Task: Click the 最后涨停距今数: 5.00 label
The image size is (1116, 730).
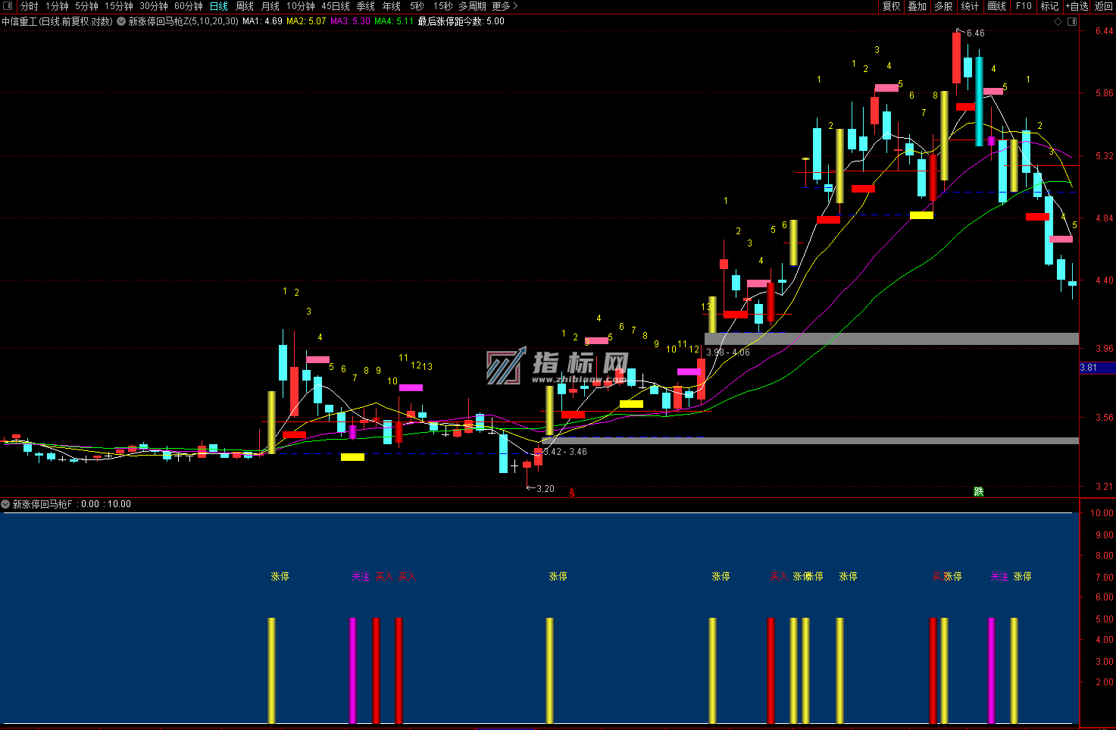Action: point(461,21)
